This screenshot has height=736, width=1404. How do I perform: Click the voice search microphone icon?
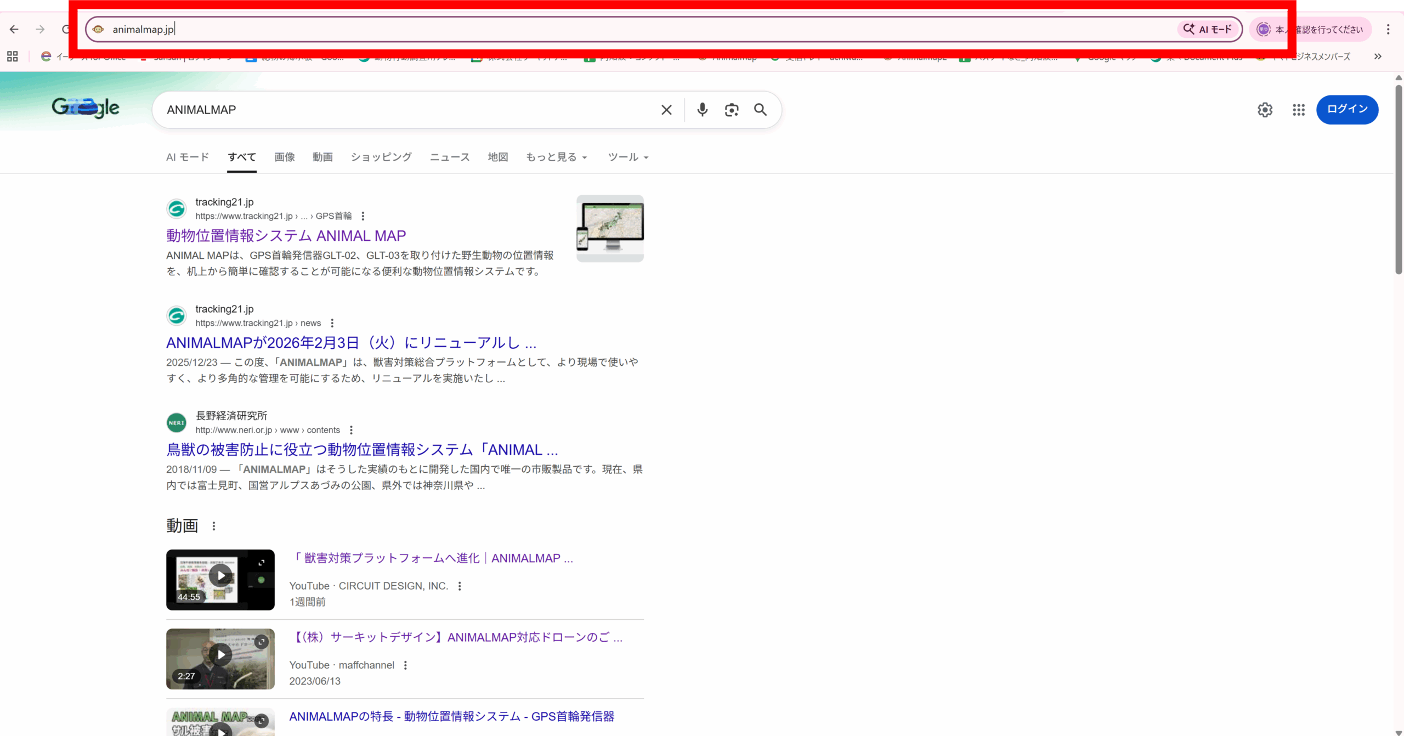[x=702, y=110]
